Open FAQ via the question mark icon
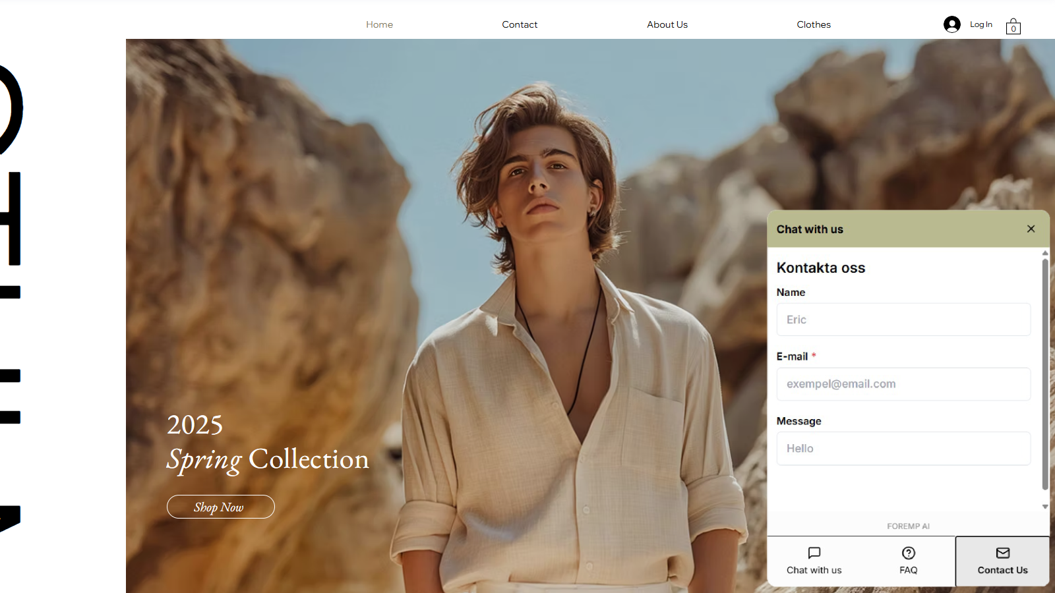 coord(908,553)
